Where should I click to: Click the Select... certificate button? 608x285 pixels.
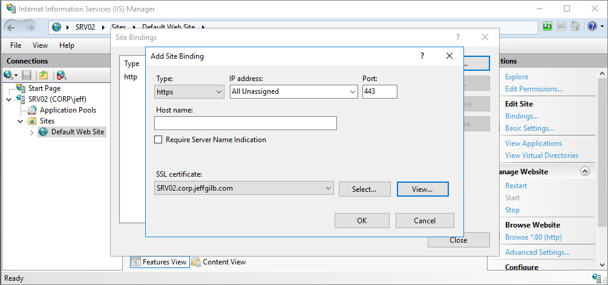364,189
